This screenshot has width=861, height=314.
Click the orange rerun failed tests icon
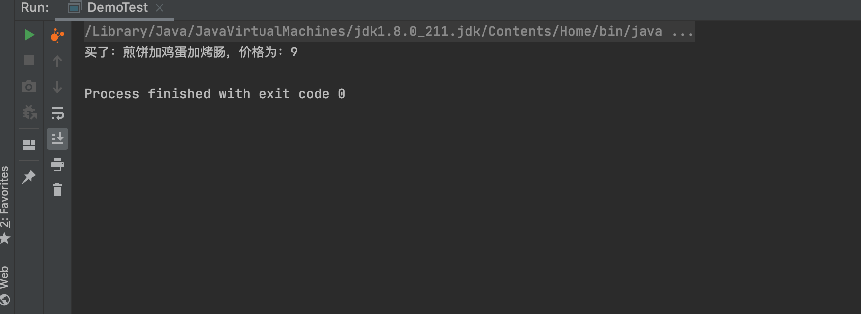(57, 35)
